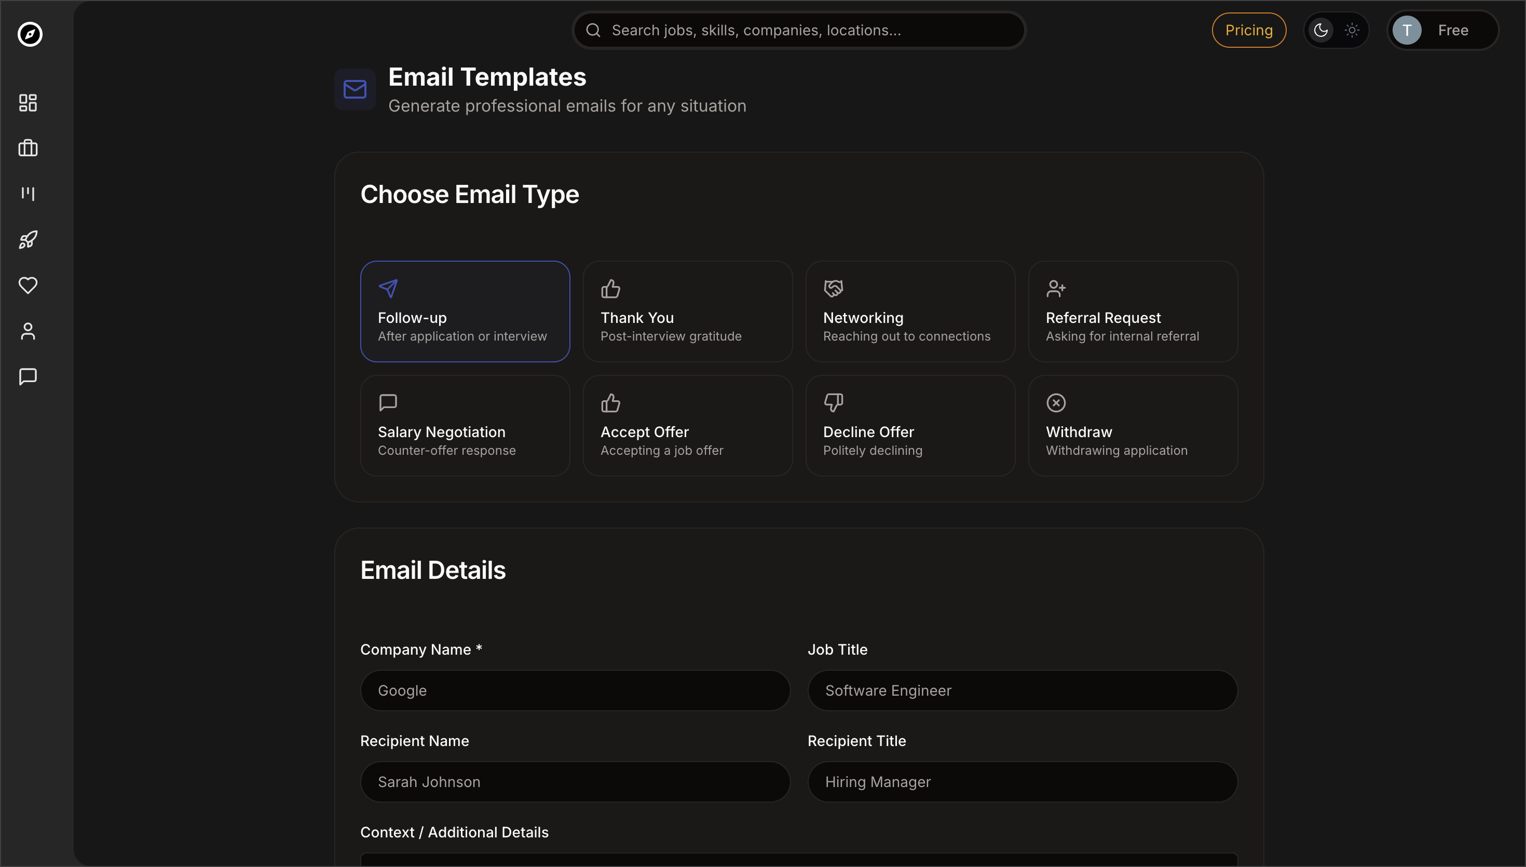1526x867 pixels.
Task: Click the Recipient Title field
Action: [1022, 781]
